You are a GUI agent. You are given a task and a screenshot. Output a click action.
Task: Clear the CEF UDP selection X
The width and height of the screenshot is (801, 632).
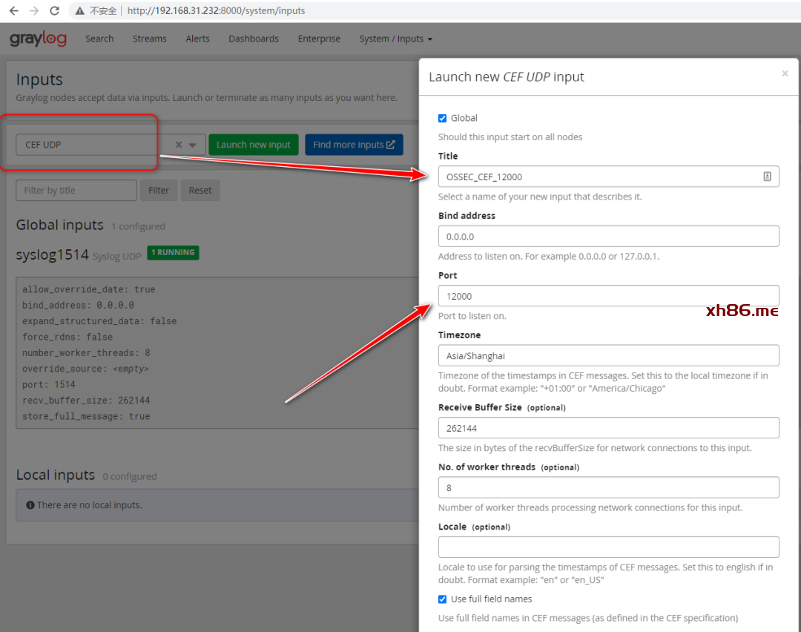(179, 145)
